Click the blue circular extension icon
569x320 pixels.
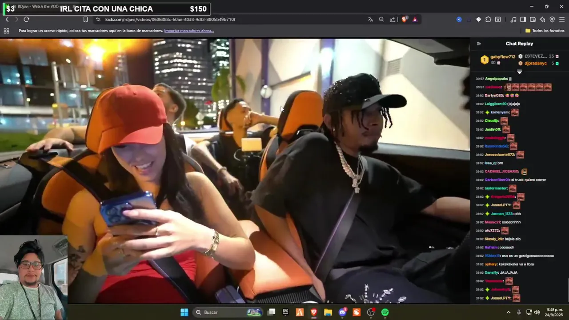(x=459, y=20)
